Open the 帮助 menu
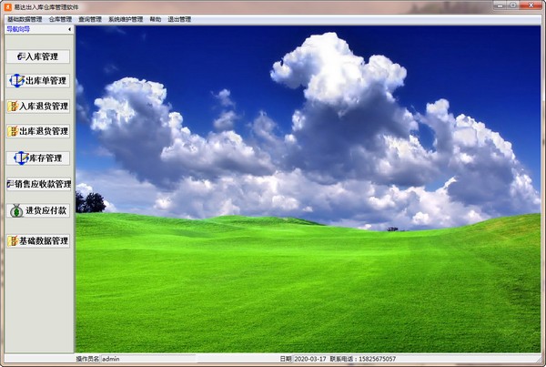Image resolution: width=546 pixels, height=367 pixels. 156,19
